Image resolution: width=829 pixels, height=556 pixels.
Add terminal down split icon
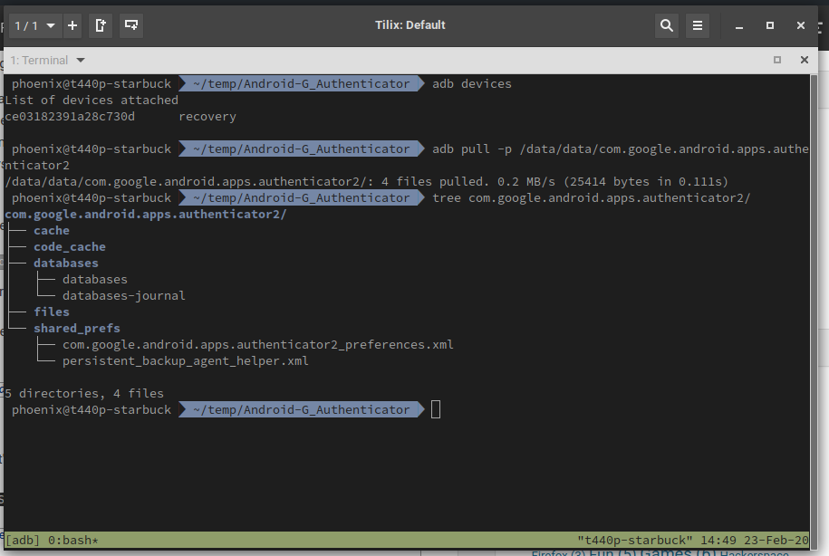pos(131,25)
